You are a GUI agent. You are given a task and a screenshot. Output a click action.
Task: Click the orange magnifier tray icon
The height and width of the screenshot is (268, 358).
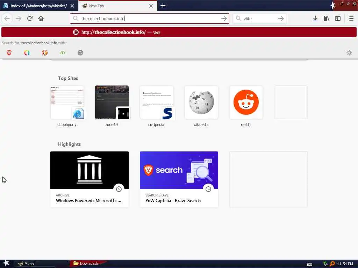[x=332, y=264]
